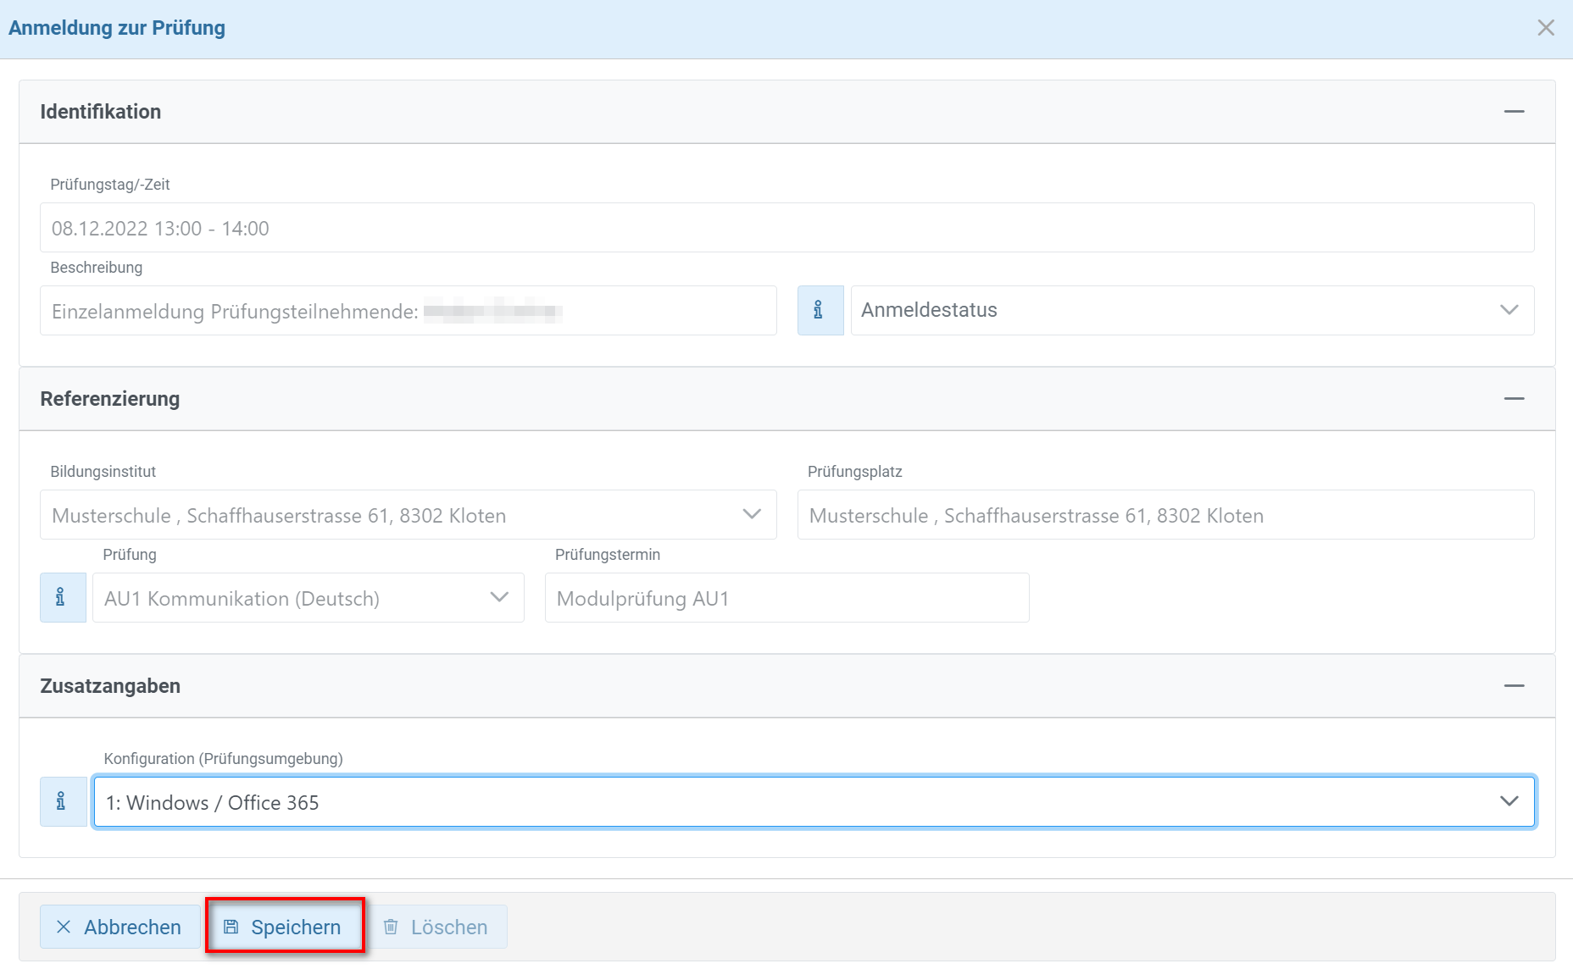Click the Prüfungstag/-Zeit label

[x=110, y=185]
